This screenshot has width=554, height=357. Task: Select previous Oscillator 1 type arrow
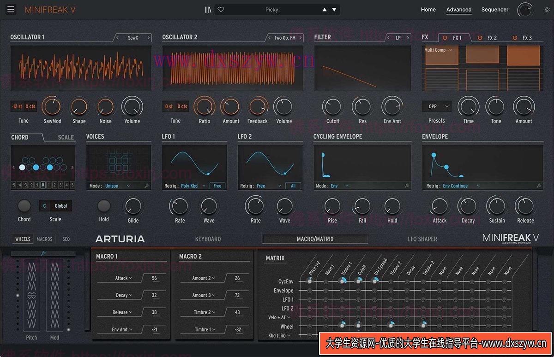(118, 38)
